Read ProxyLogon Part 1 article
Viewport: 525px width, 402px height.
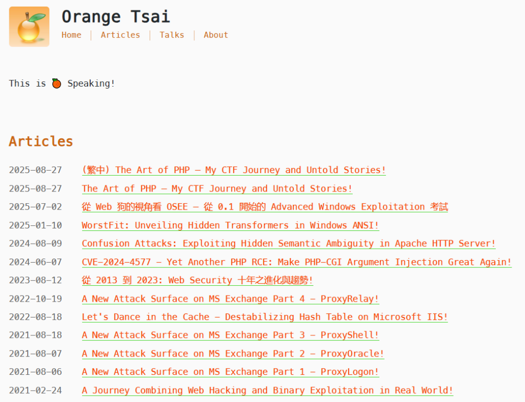[230, 372]
